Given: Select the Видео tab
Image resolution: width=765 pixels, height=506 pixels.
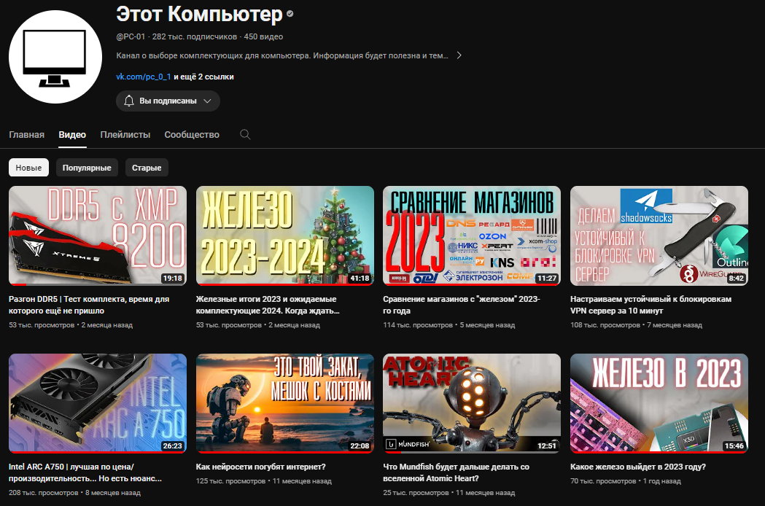Looking at the screenshot, I should point(72,135).
